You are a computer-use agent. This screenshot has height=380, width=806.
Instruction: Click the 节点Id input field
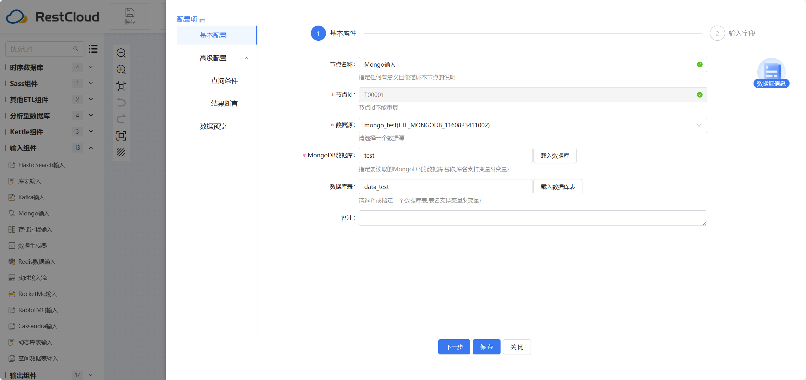533,95
